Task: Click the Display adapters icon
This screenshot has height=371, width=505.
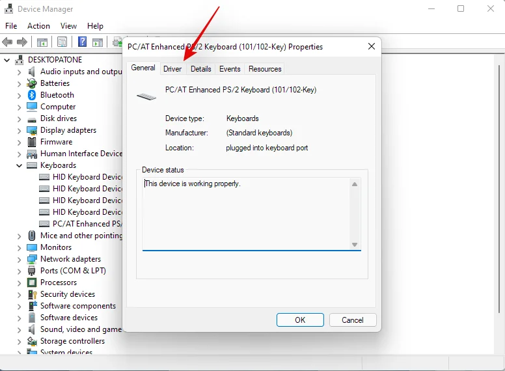Action: click(31, 130)
